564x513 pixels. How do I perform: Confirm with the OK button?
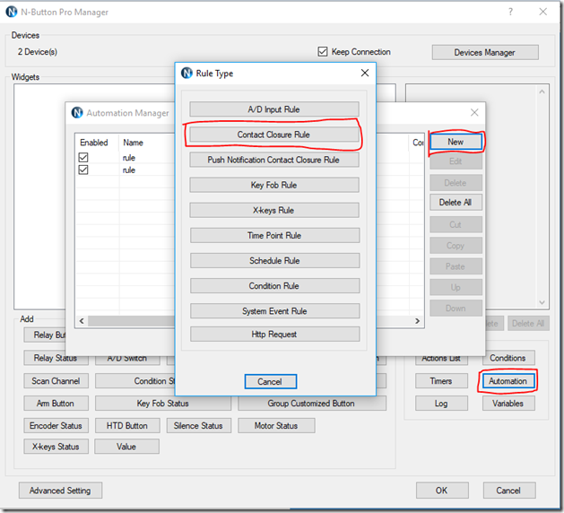click(442, 491)
